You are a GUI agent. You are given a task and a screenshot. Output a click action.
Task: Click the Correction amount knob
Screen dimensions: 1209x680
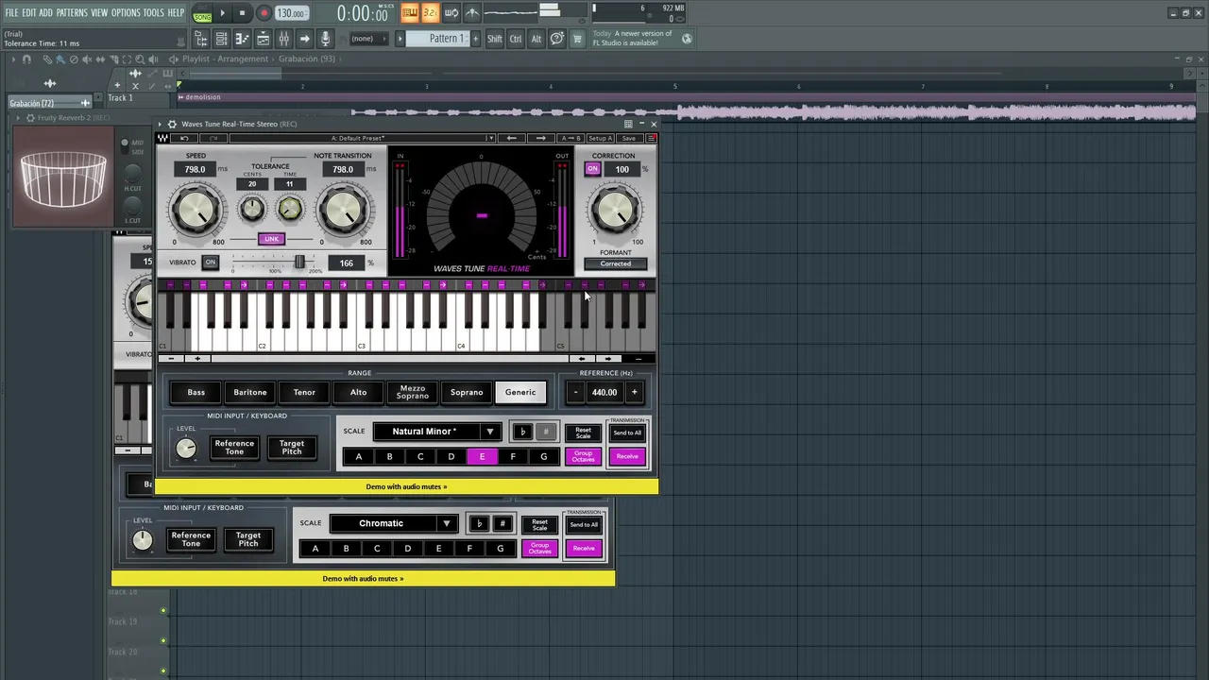[x=615, y=210]
